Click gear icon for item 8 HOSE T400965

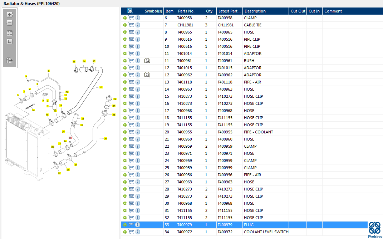[x=124, y=32]
